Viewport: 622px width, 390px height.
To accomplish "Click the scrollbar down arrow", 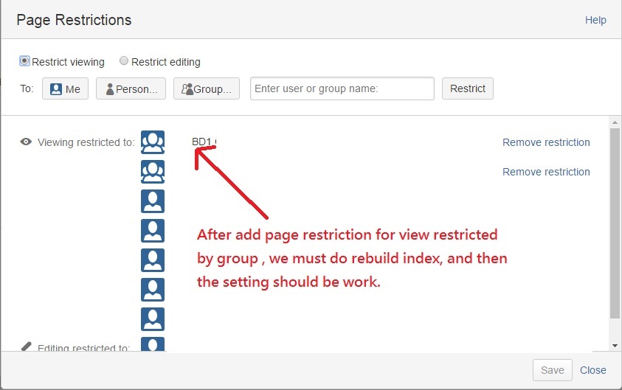I will tap(615, 346).
